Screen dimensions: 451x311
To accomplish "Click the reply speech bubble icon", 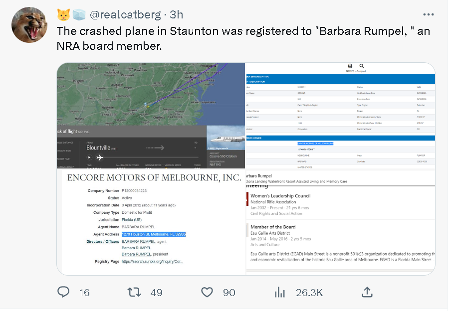I will (x=63, y=292).
